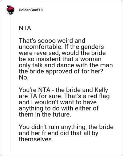Click the single word "No." line

point(24,78)
